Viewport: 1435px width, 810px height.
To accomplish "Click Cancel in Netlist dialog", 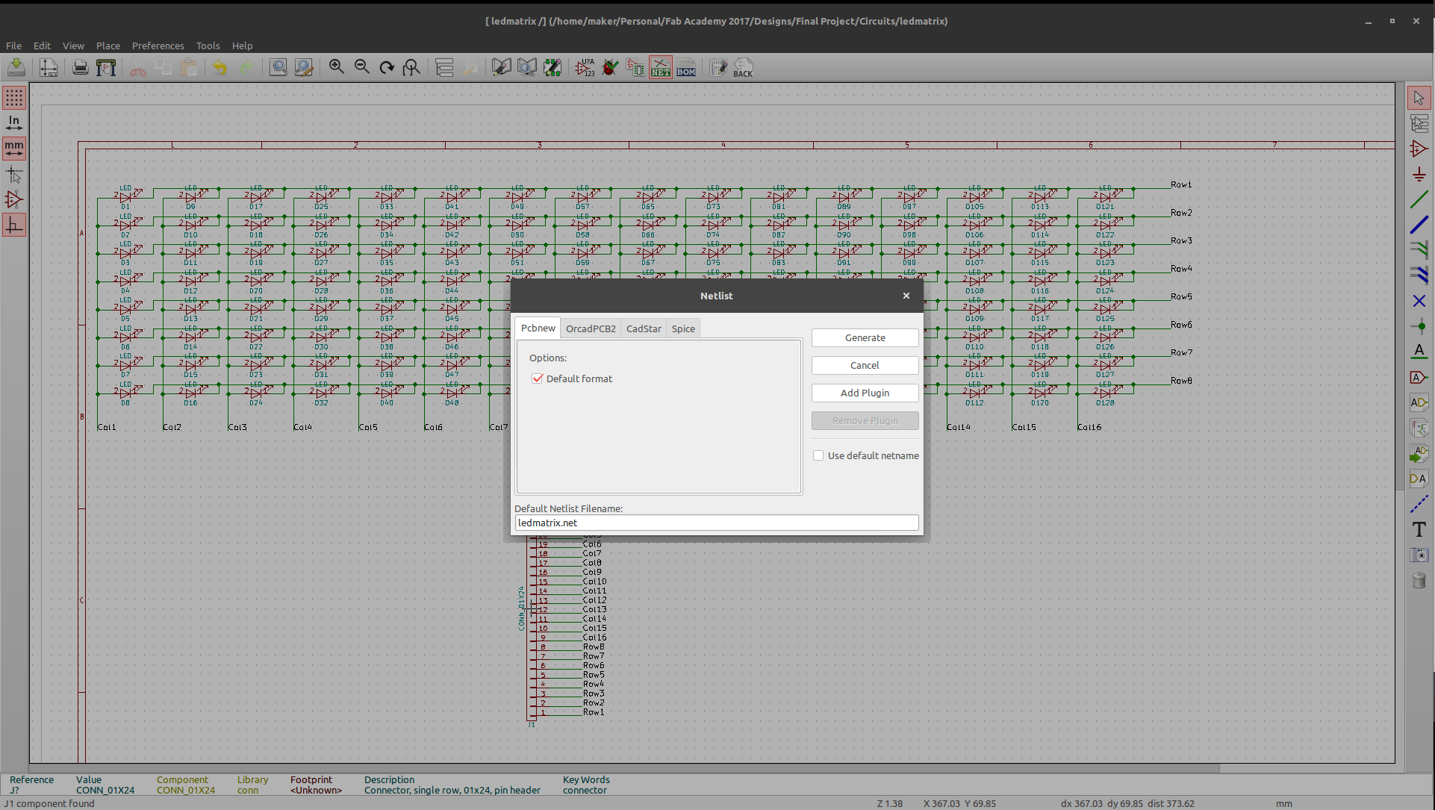I will coord(865,365).
